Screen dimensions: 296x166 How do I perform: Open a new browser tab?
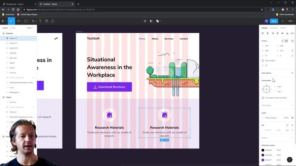[78, 4]
